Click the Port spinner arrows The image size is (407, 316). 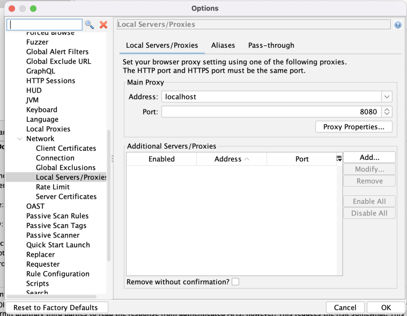[x=387, y=112]
